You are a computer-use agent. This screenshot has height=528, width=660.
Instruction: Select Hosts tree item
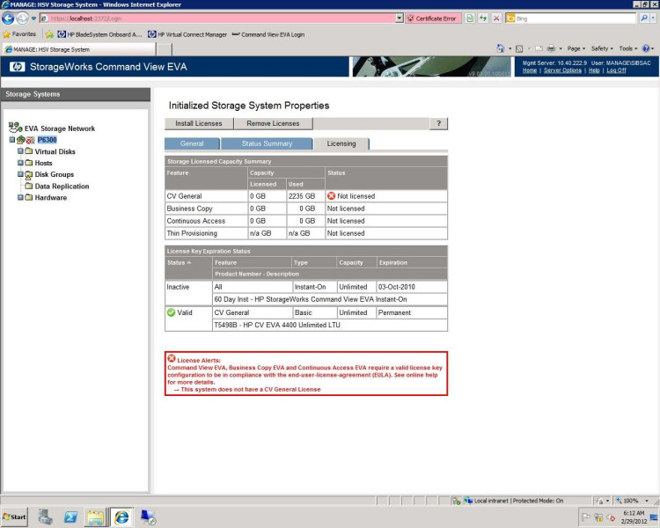43,163
